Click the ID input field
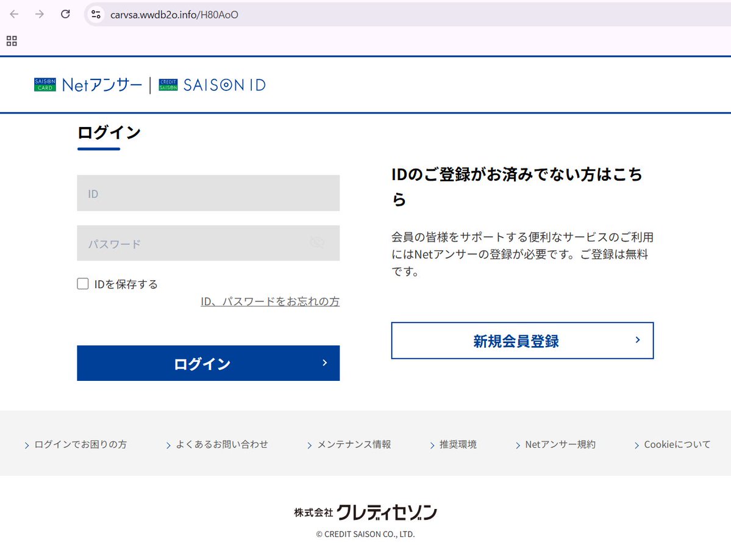This screenshot has width=731, height=545. (x=209, y=193)
